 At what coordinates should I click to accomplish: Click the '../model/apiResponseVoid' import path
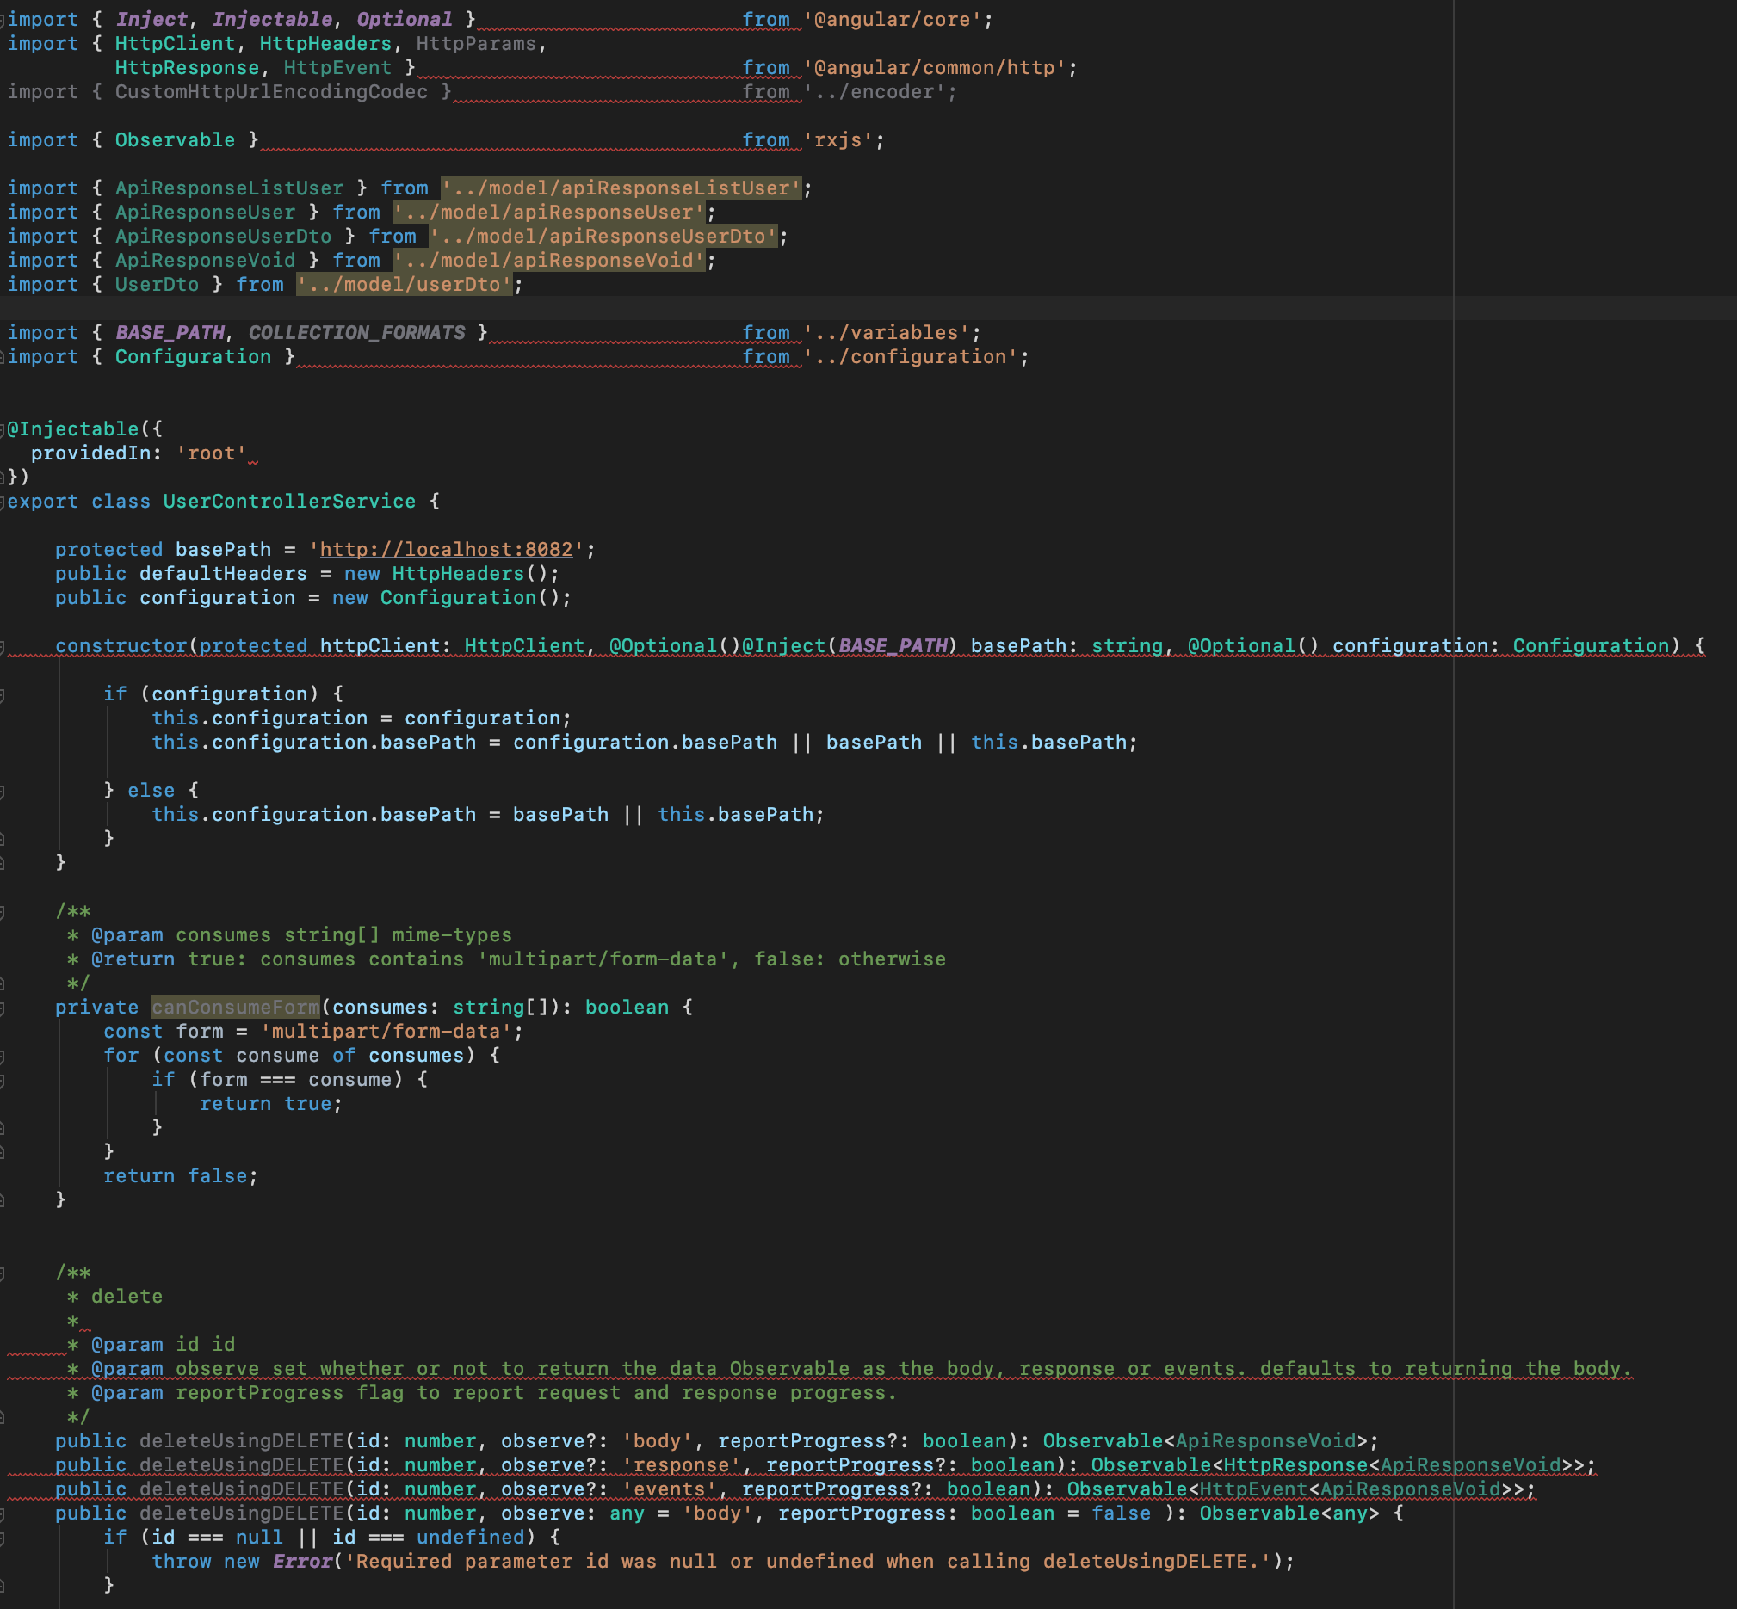548,261
